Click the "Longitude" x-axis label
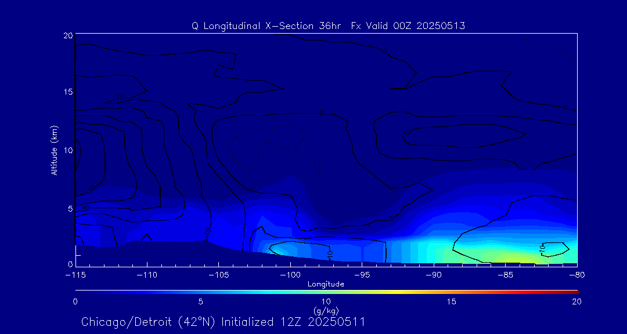Viewport: 627px width, 334px height. point(326,284)
